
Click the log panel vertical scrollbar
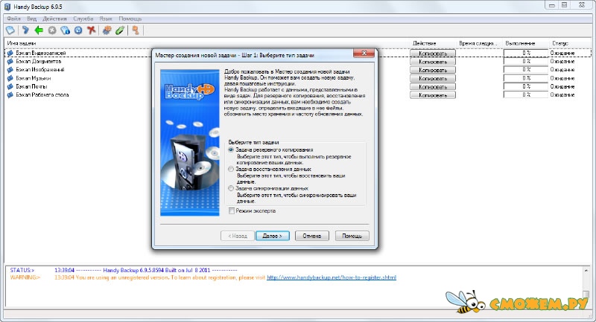coord(586,286)
